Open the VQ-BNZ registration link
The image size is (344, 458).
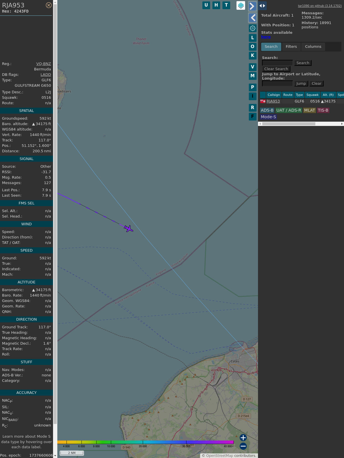point(44,64)
